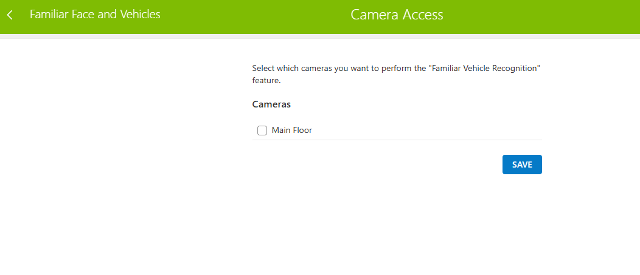This screenshot has width=640, height=275.
Task: Go back to Familiar Face and Vehicles
Action: 95,15
